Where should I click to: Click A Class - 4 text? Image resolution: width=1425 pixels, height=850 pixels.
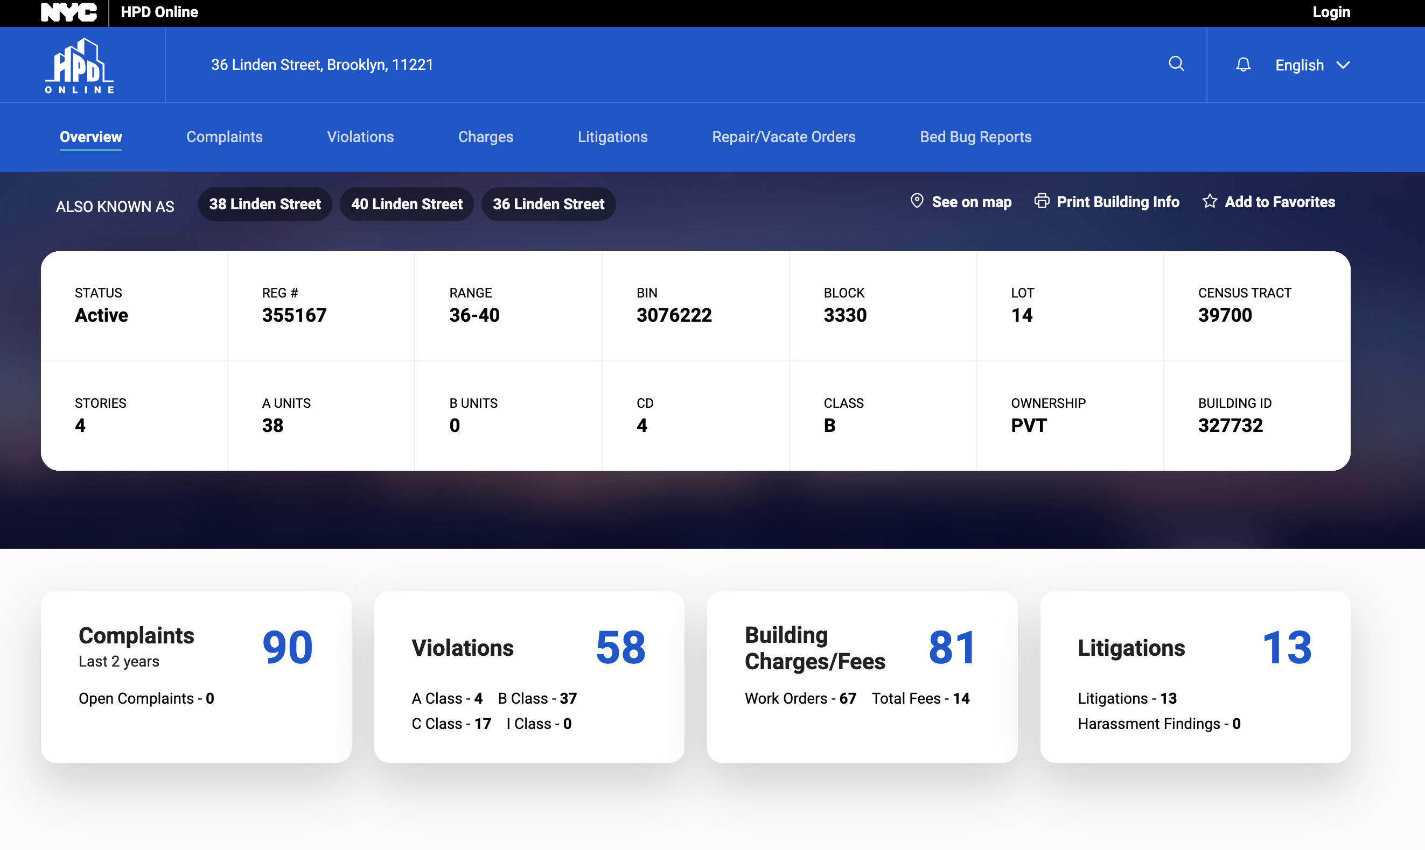pos(447,698)
